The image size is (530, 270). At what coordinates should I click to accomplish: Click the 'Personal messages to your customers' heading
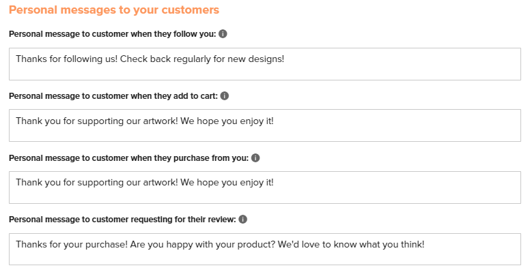pyautogui.click(x=114, y=10)
